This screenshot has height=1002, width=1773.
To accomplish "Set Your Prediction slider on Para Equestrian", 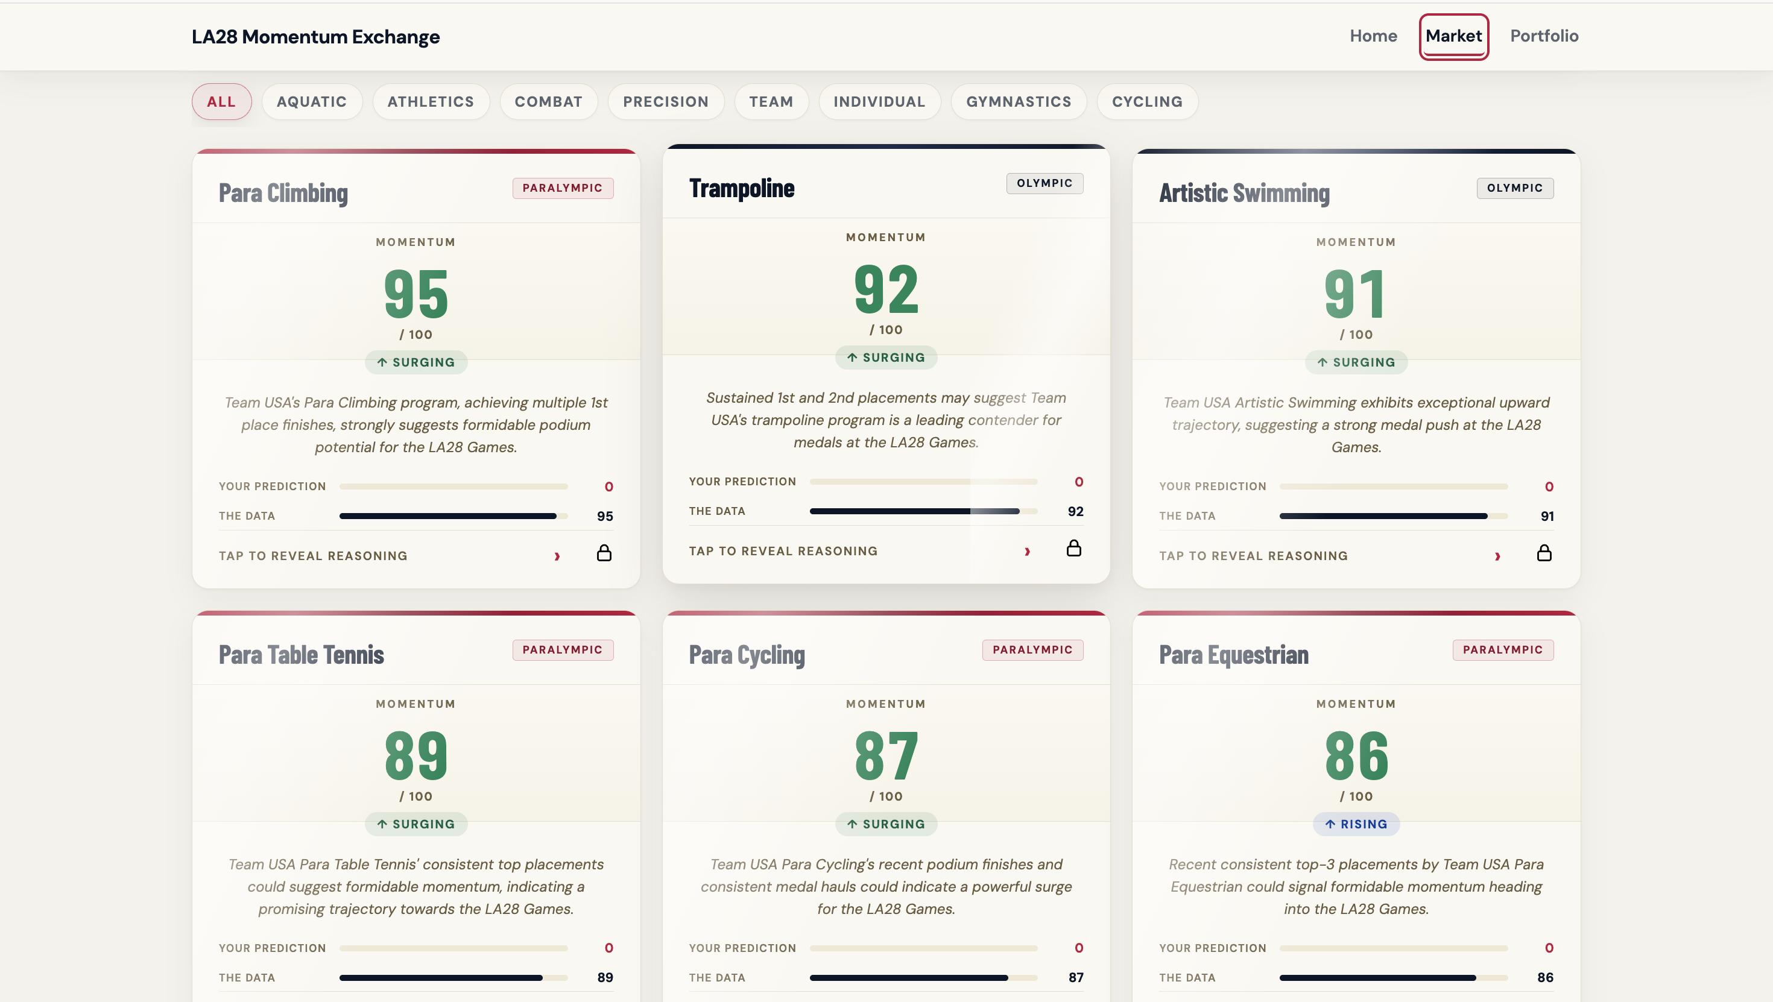I will point(1394,948).
